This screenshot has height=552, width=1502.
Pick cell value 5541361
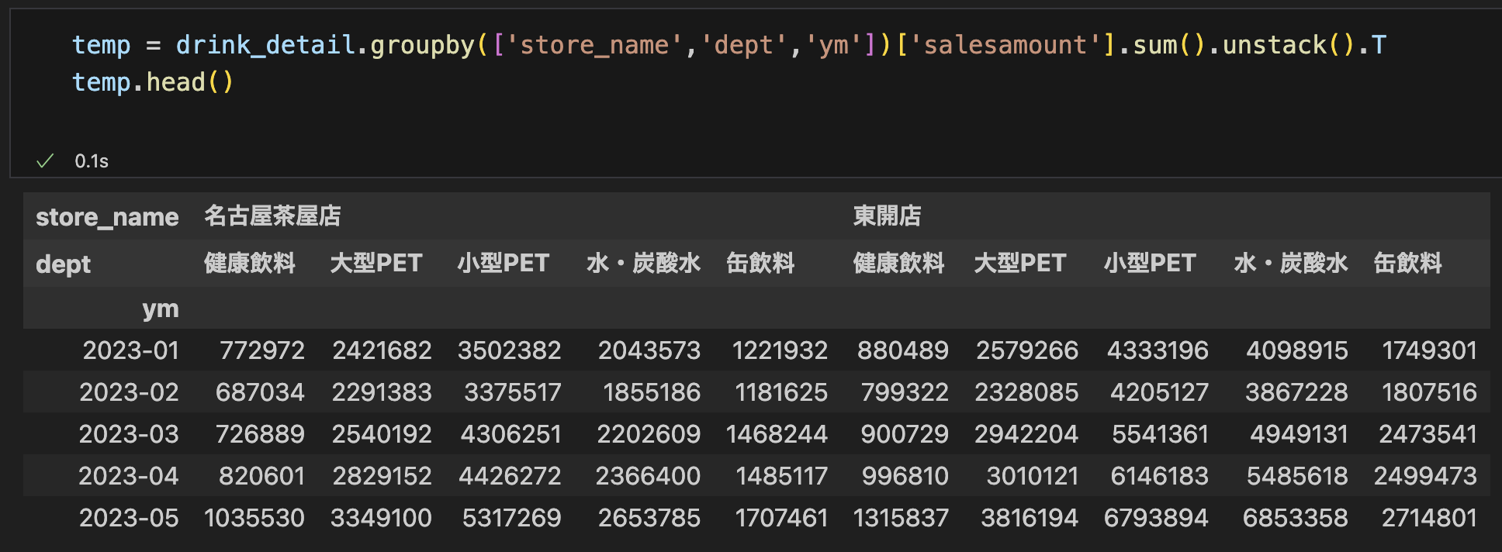1160,434
